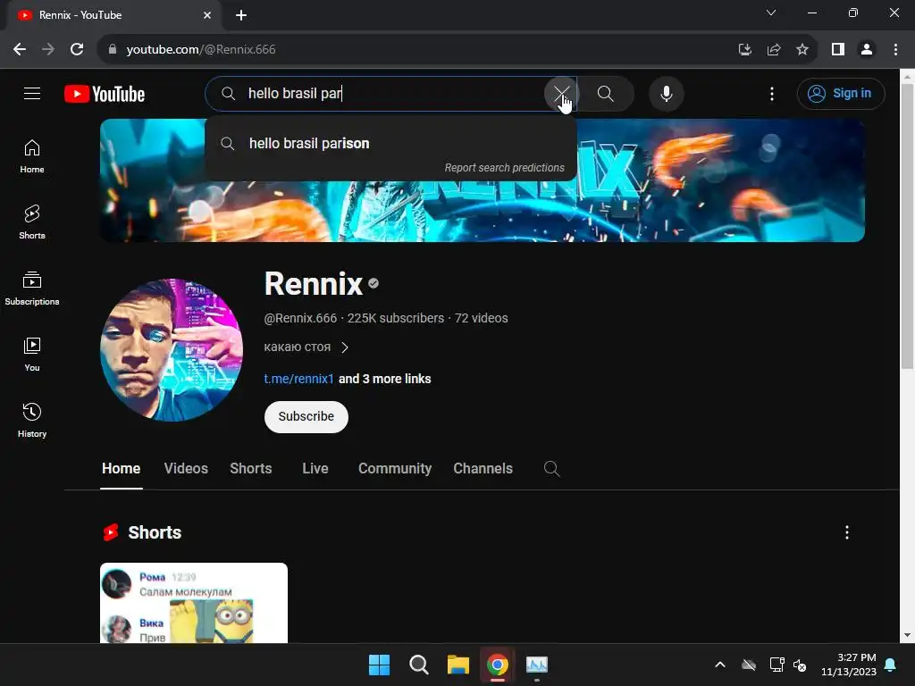Click the network display tray icon
915x686 pixels.
click(x=776, y=665)
